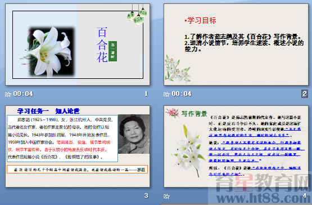Click the transition star icon under slide 1
This screenshot has height=205, width=312.
coord(8,94)
